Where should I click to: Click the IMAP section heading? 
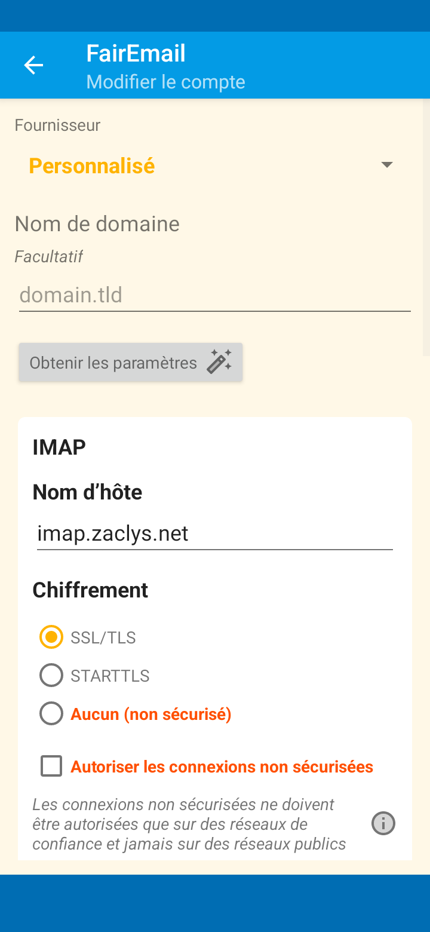[59, 447]
